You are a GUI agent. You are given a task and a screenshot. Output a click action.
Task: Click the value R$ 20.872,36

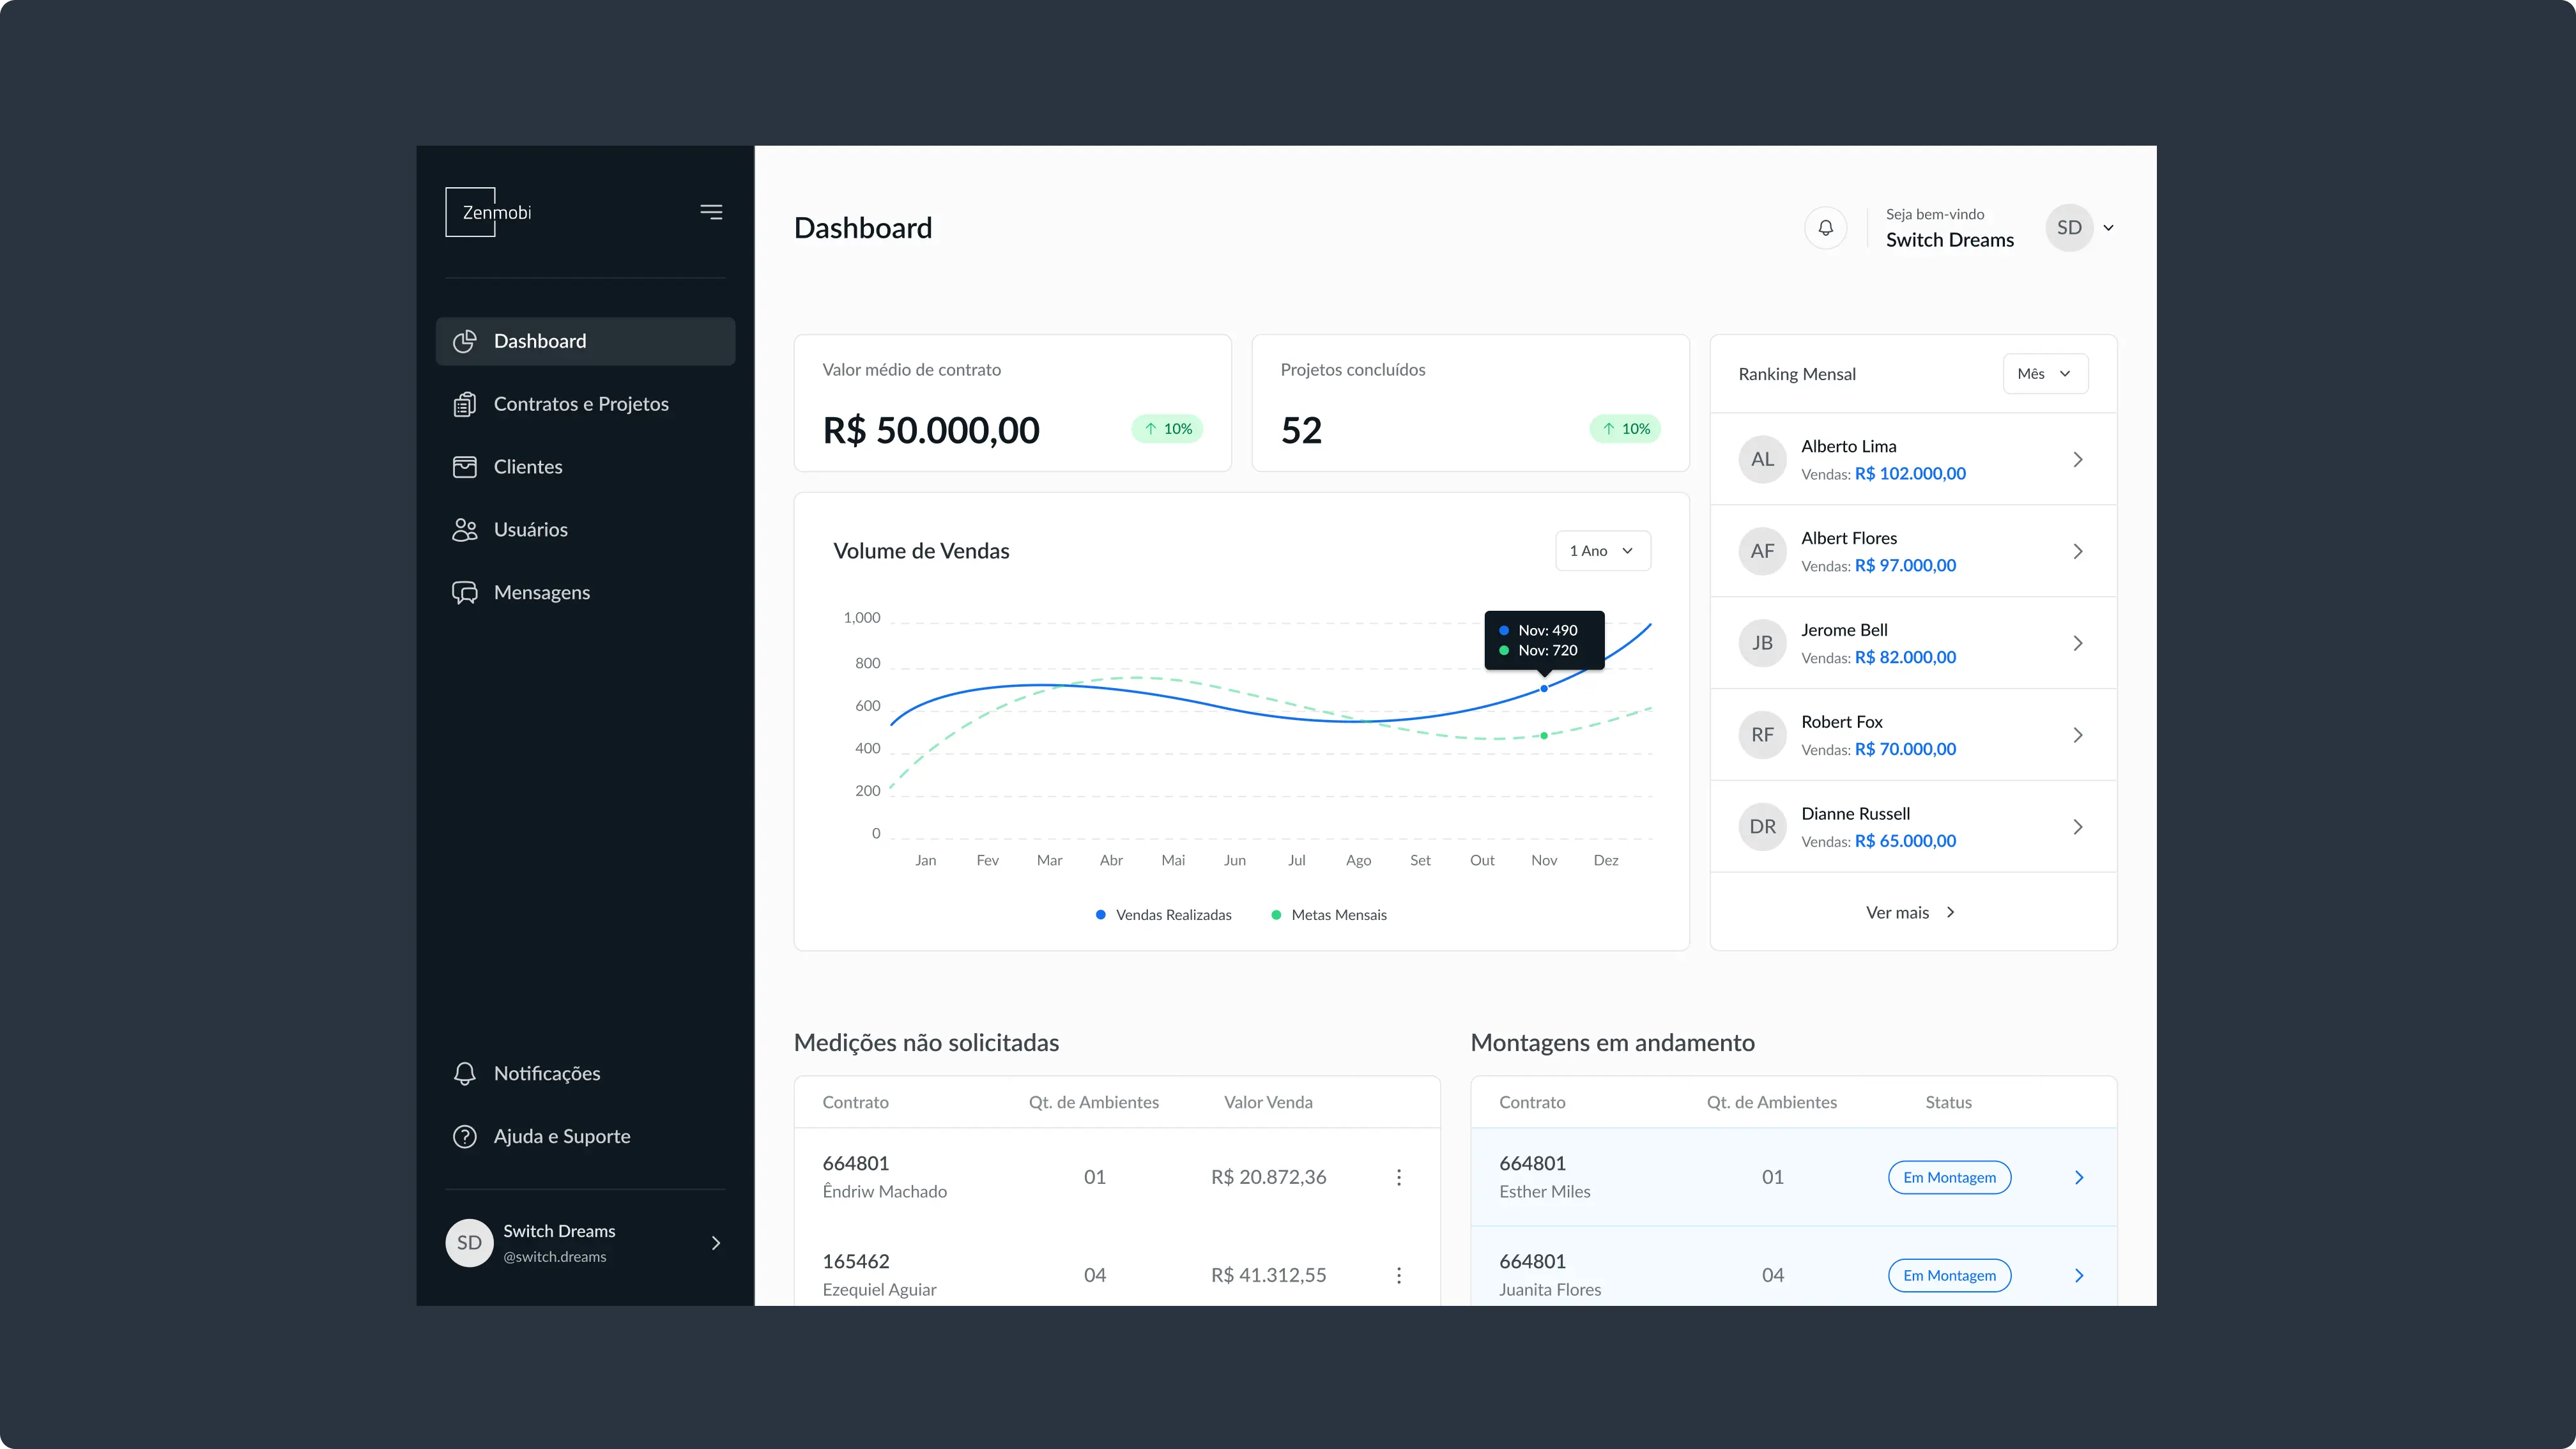point(1268,1177)
